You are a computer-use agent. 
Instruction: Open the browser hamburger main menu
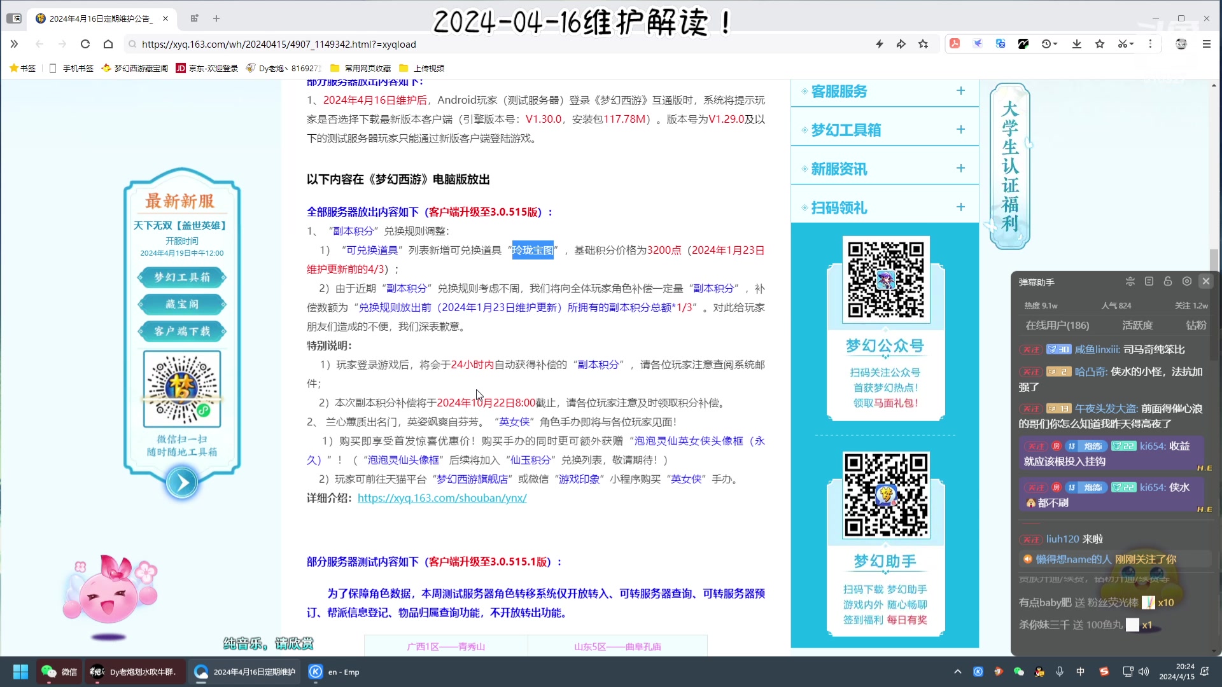tap(1206, 44)
